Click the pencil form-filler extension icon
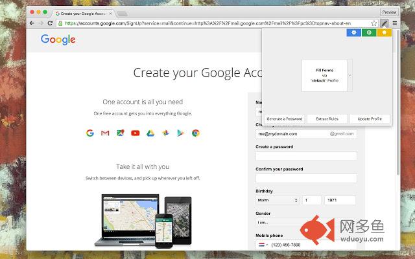Viewport: 415px width, 259px height. (385, 23)
